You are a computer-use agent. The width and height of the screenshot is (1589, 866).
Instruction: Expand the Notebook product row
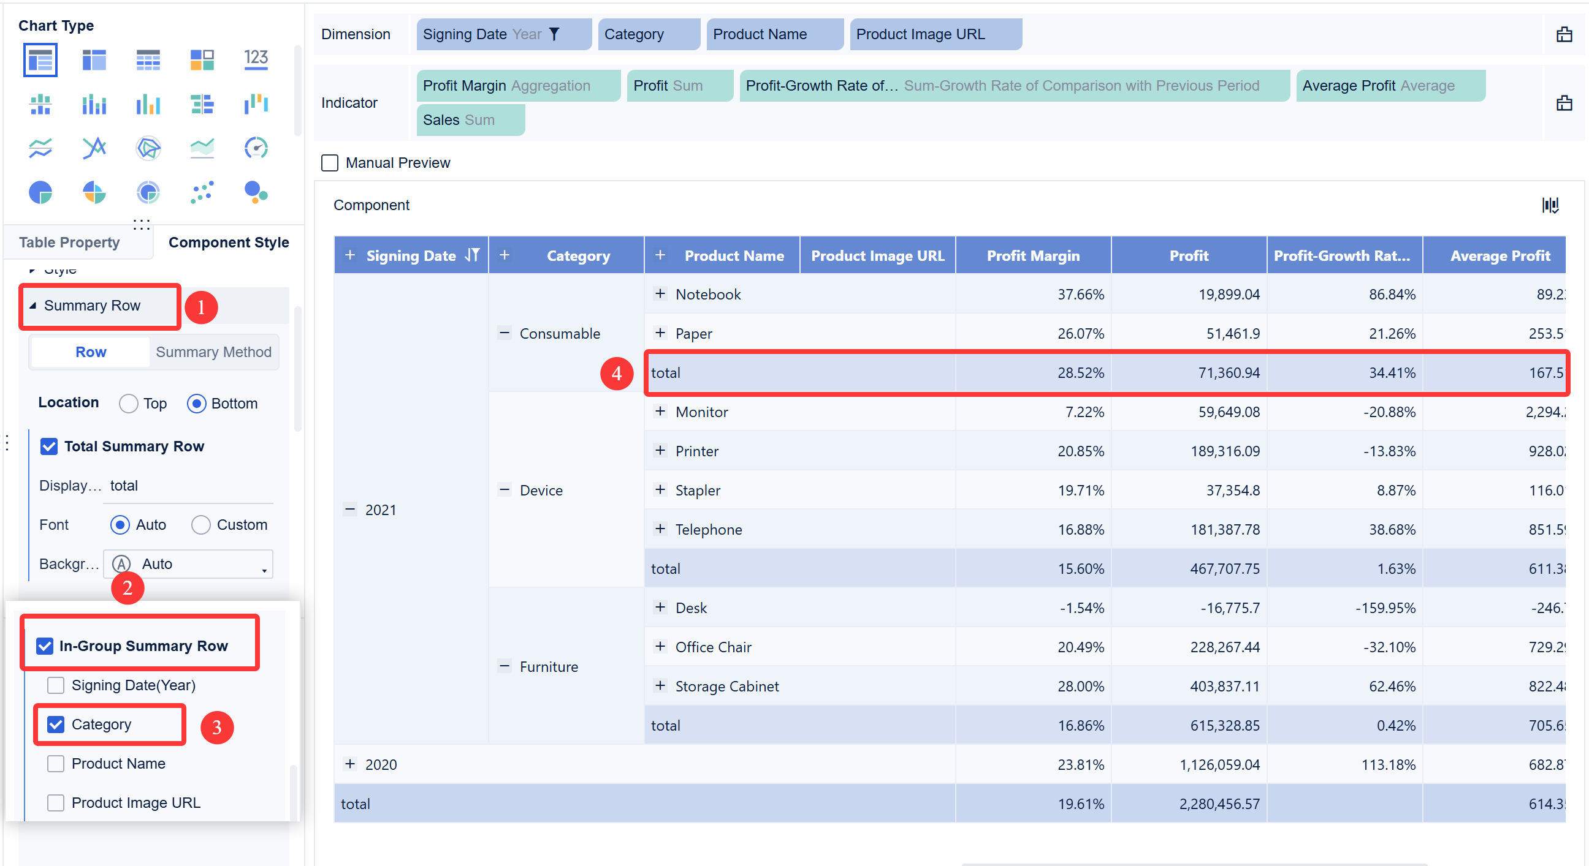point(660,293)
